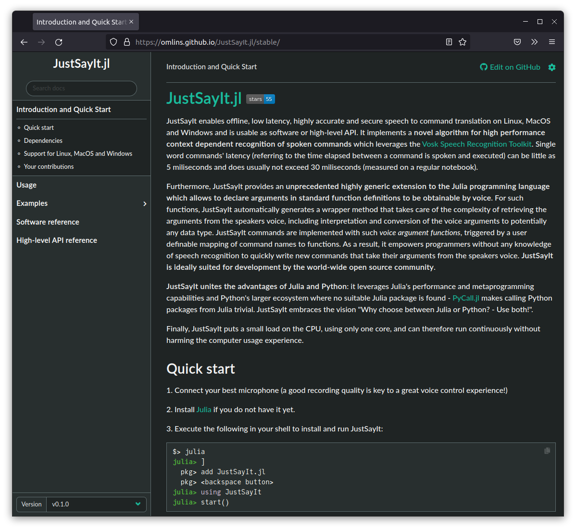This screenshot has height=530, width=576.
Task: Click the 'using JustSayIt' code line
Action: (x=231, y=492)
